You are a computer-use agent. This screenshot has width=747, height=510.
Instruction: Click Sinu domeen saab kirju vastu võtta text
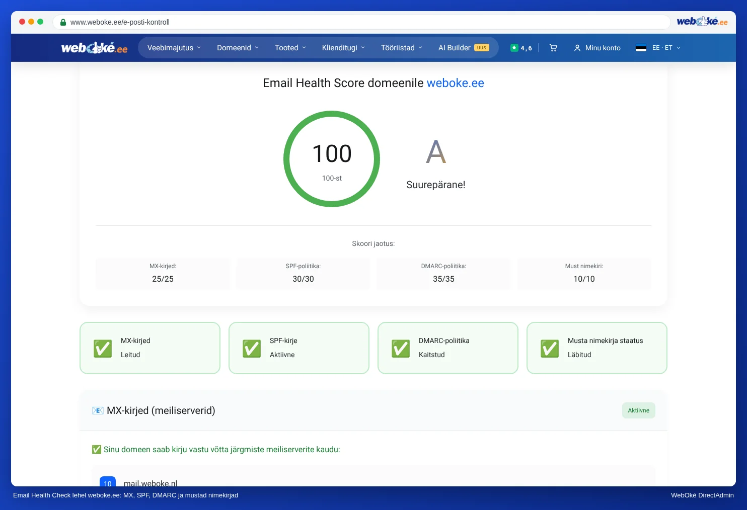pyautogui.click(x=222, y=450)
